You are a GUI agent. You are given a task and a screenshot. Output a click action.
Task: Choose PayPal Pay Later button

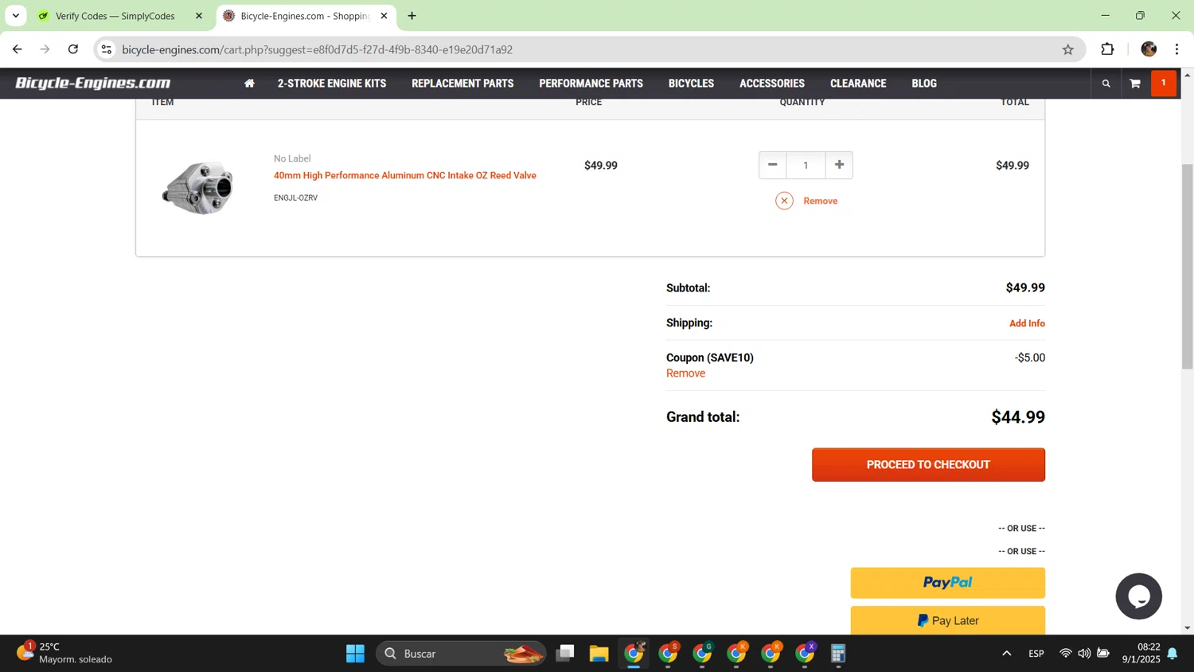pyautogui.click(x=947, y=620)
